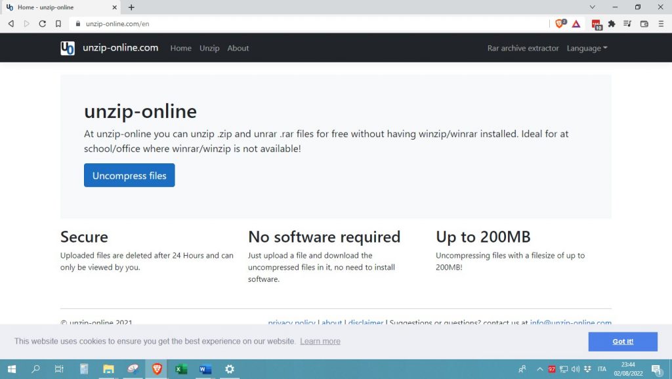This screenshot has height=379, width=672.
Task: Launch Excel from the taskbar
Action: (x=180, y=369)
